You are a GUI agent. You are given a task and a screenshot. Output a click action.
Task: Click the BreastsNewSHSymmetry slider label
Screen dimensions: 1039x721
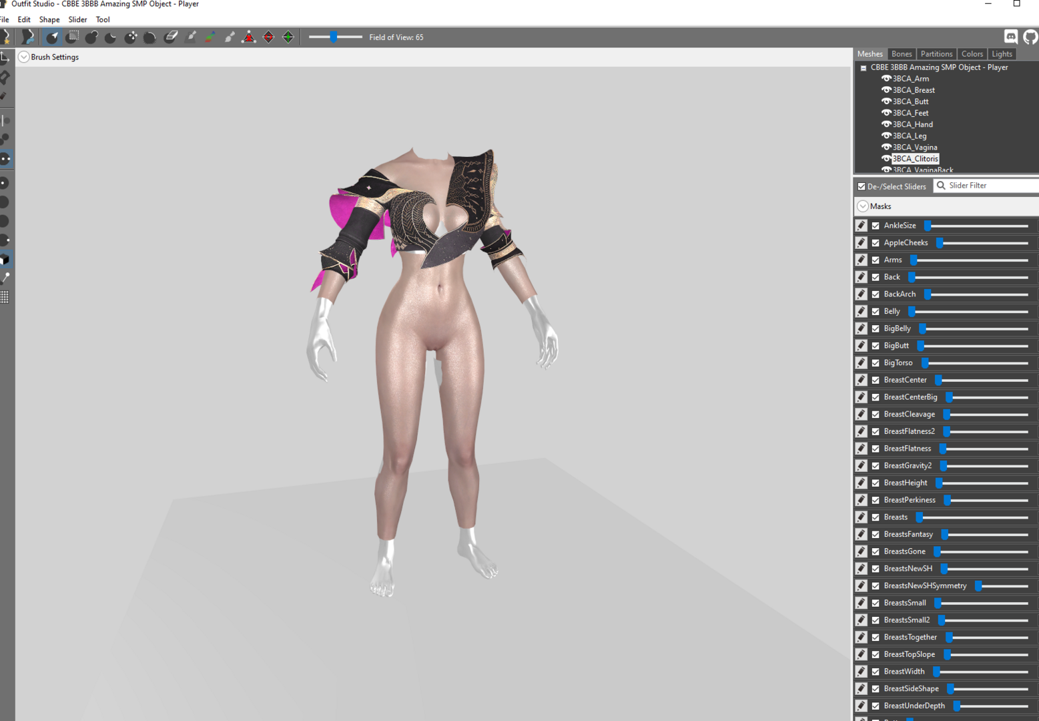click(925, 585)
